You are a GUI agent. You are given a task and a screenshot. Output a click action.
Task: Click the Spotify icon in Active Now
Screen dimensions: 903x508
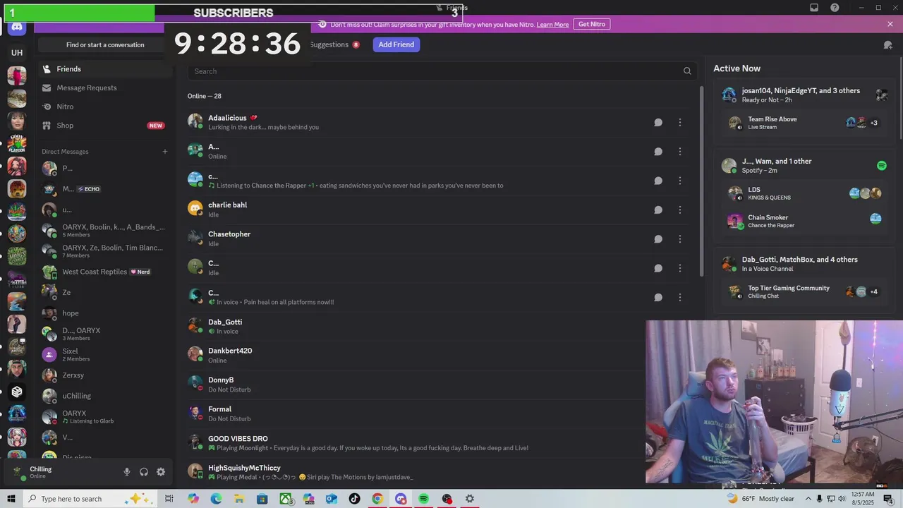882,166
